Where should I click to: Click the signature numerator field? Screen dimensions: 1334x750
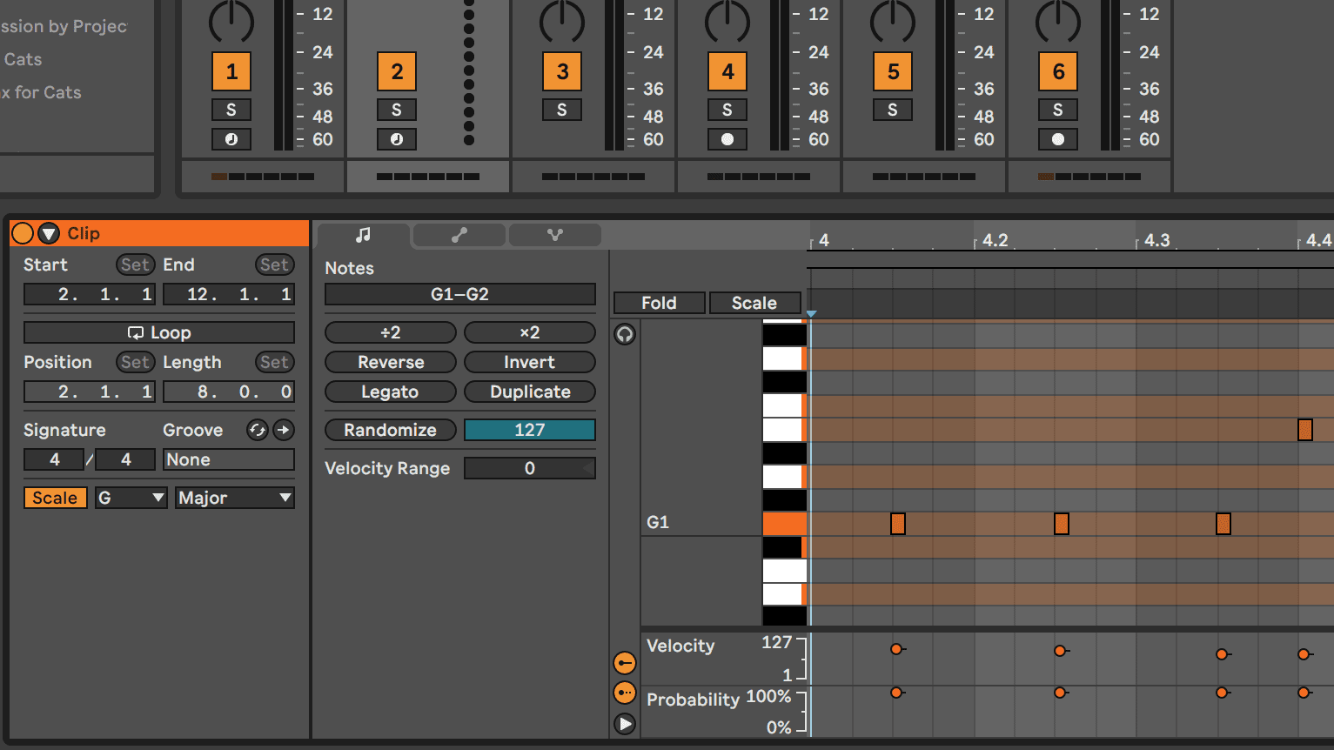[55, 459]
